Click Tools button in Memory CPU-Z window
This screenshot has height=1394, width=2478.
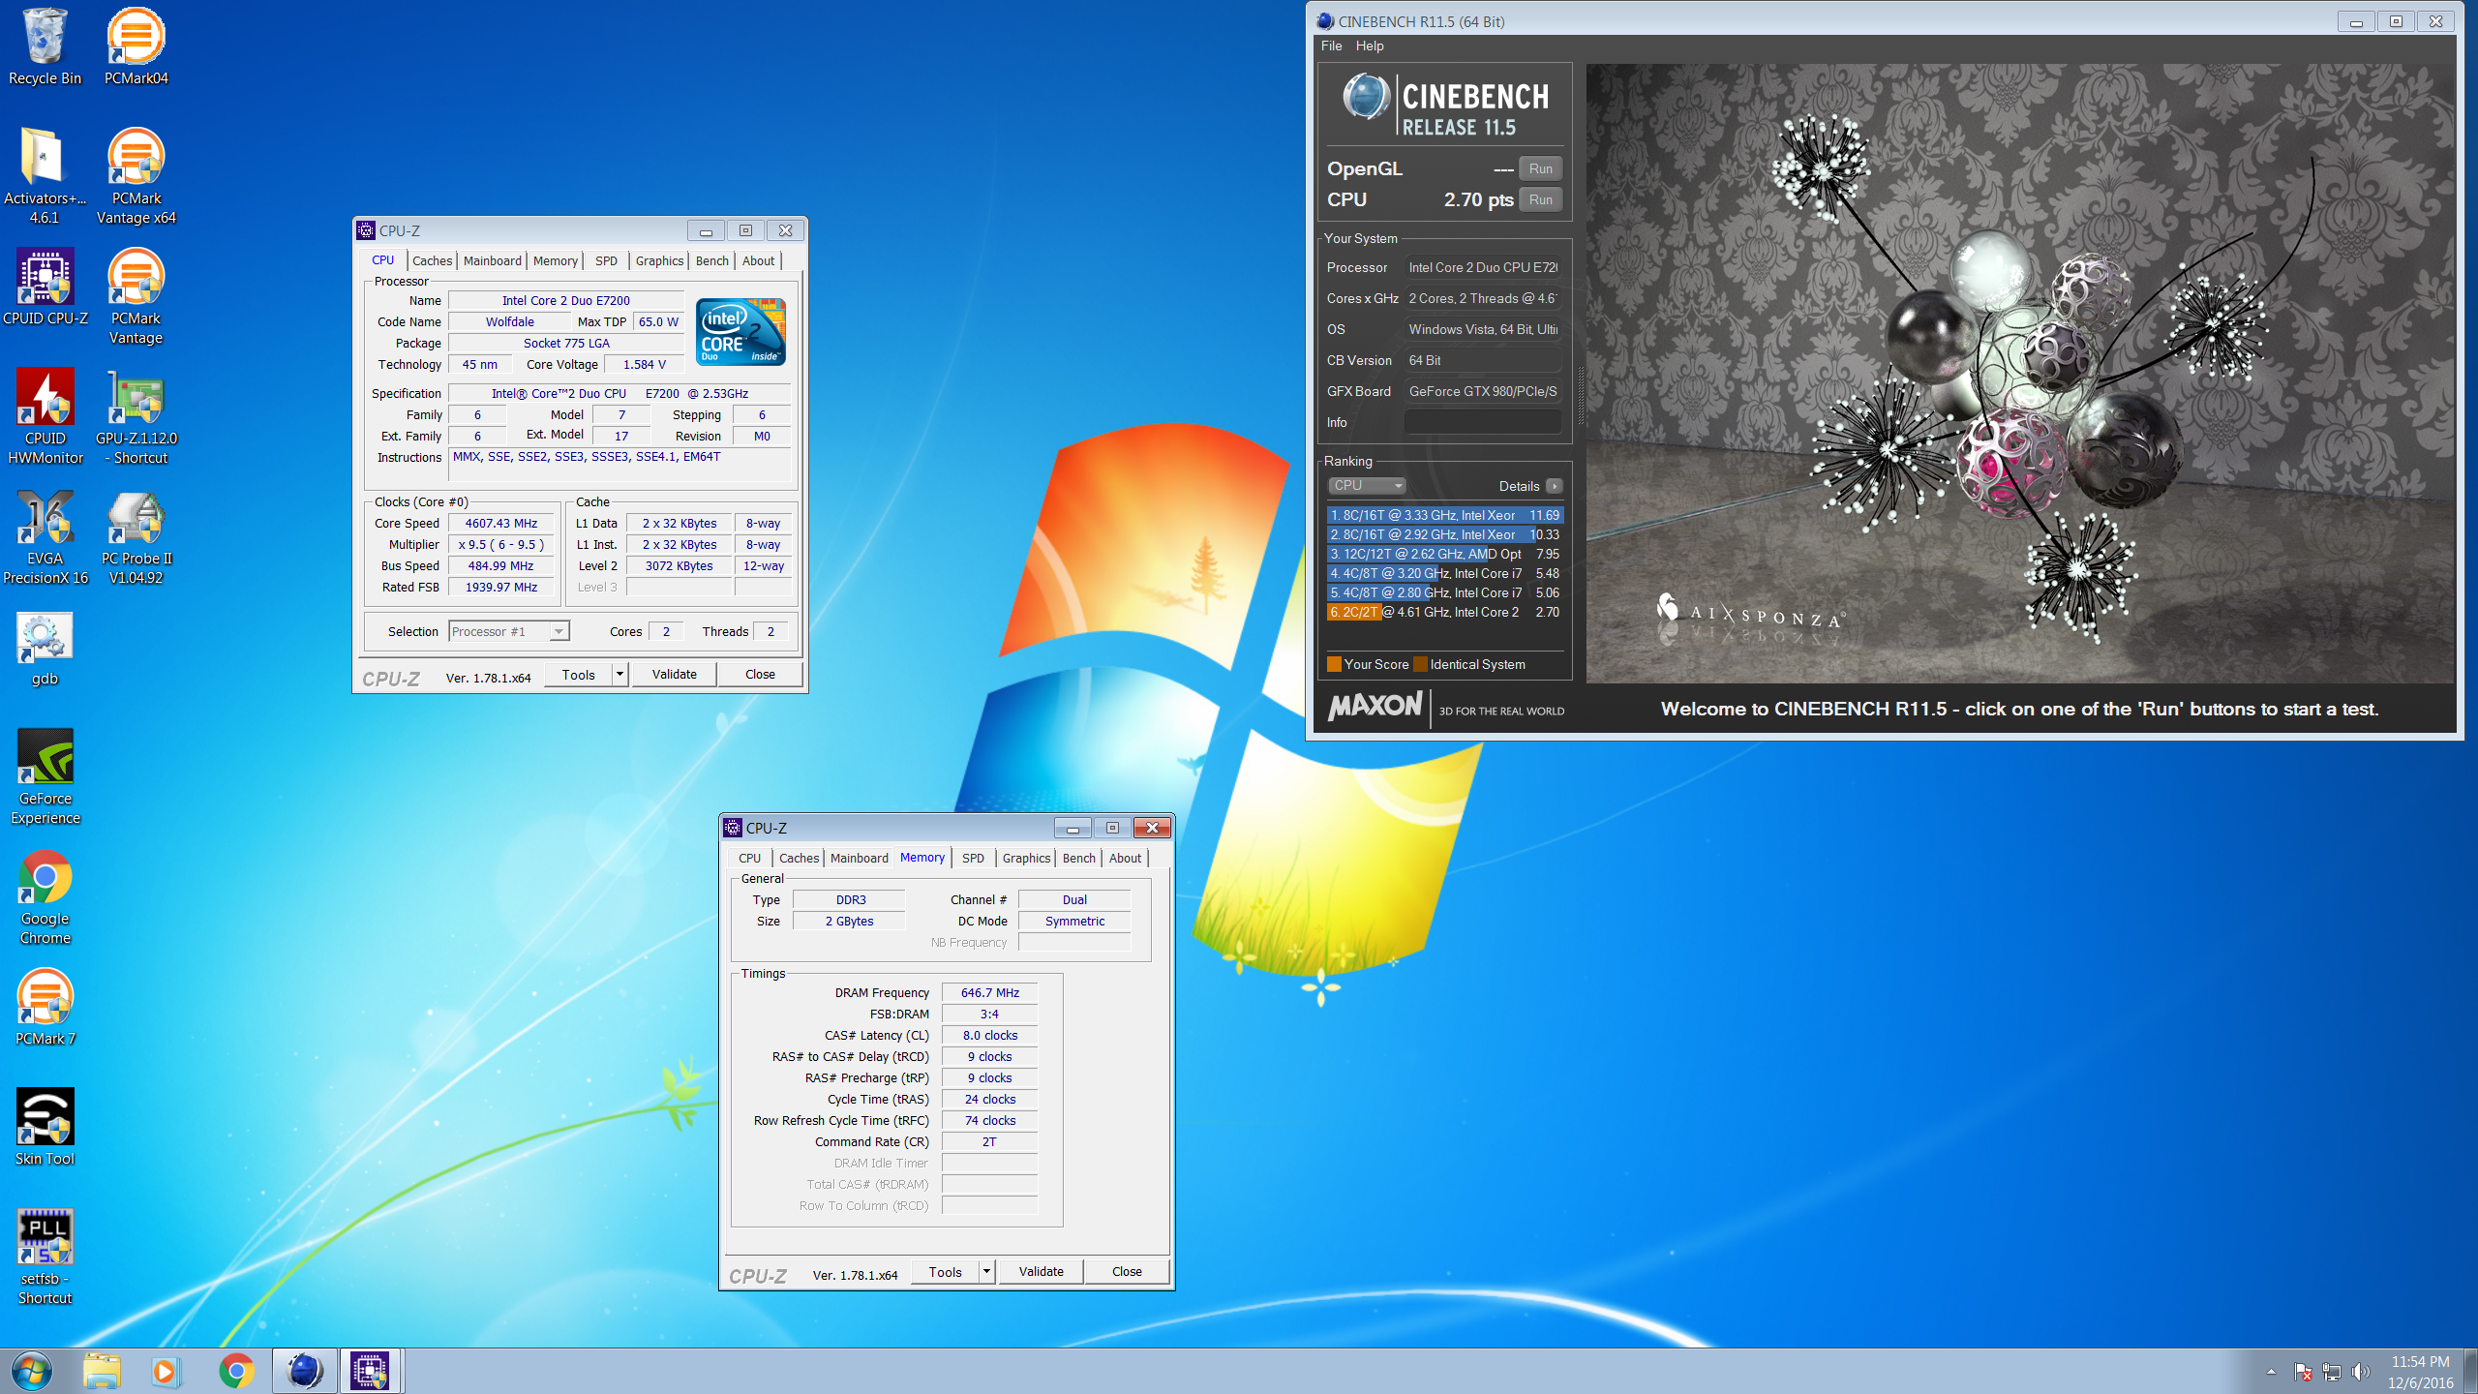pyautogui.click(x=945, y=1271)
